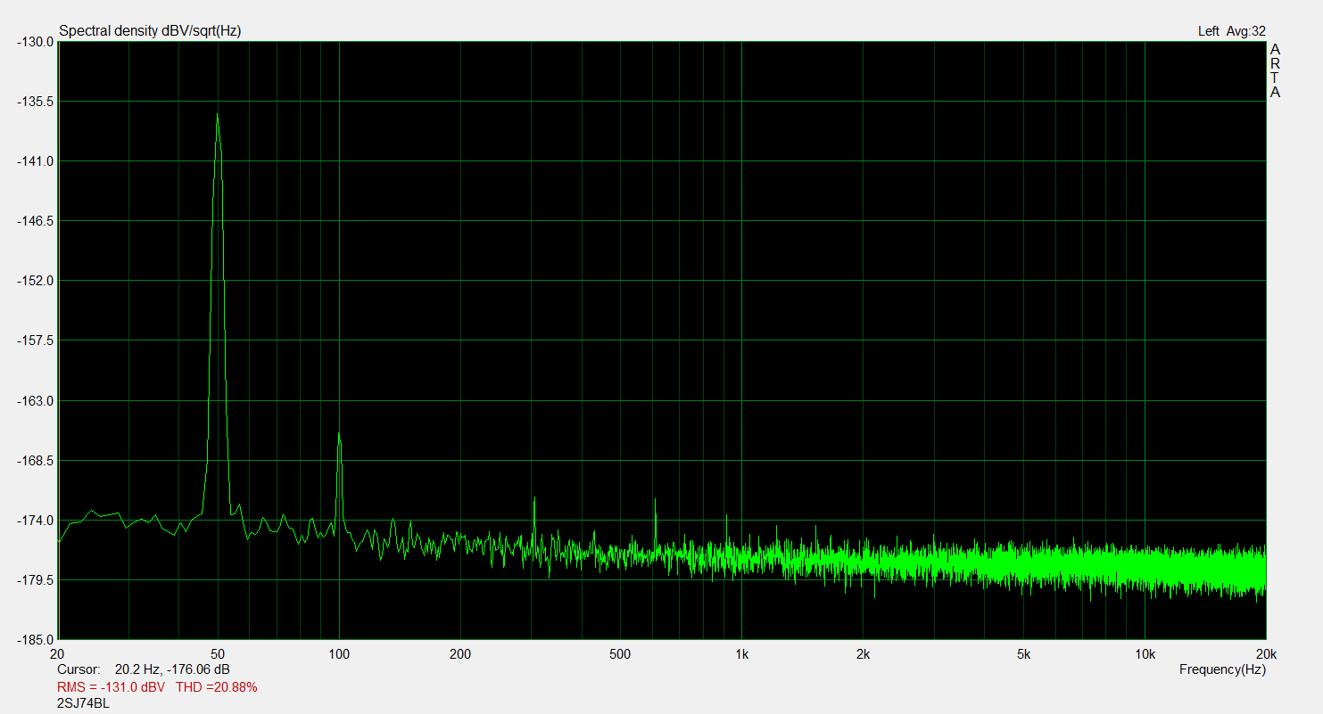Click the '-179.5' y-axis label
This screenshot has height=714, width=1323.
coord(35,580)
